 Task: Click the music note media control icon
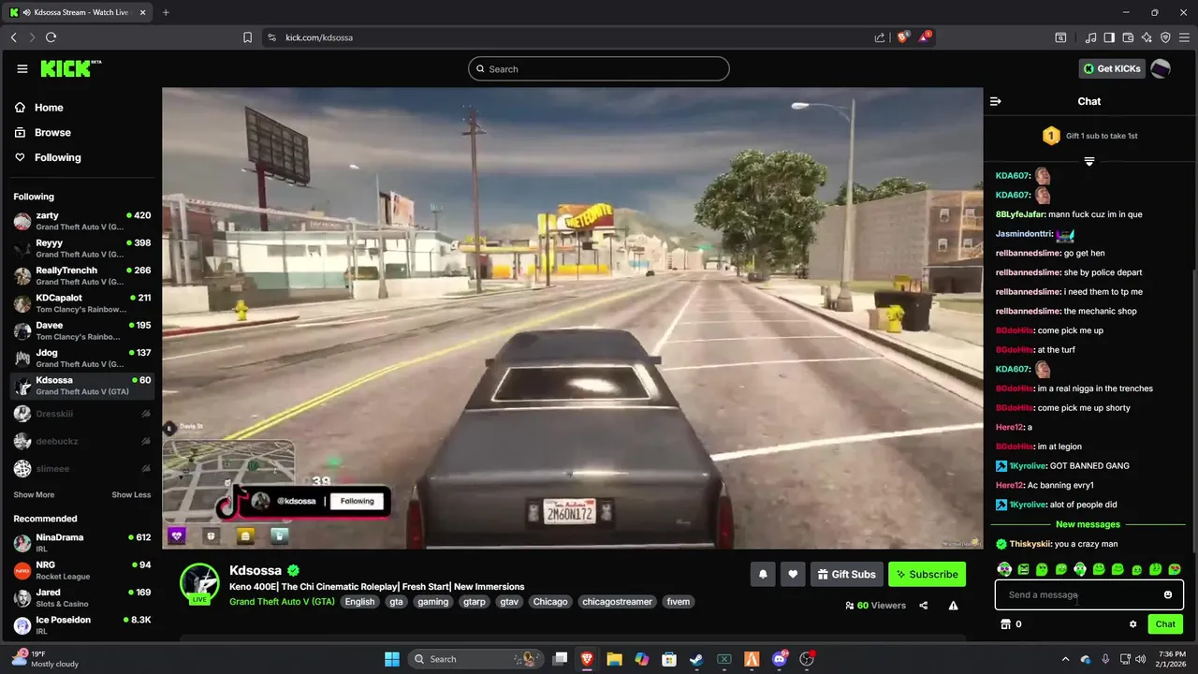(1090, 37)
